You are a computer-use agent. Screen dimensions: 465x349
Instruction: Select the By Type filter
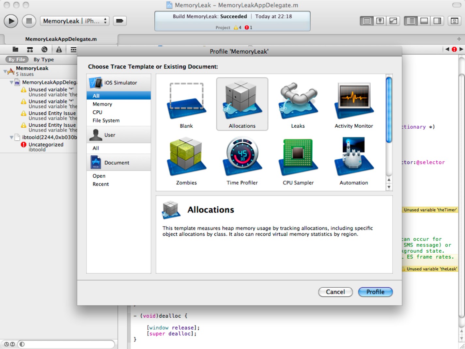tap(44, 59)
